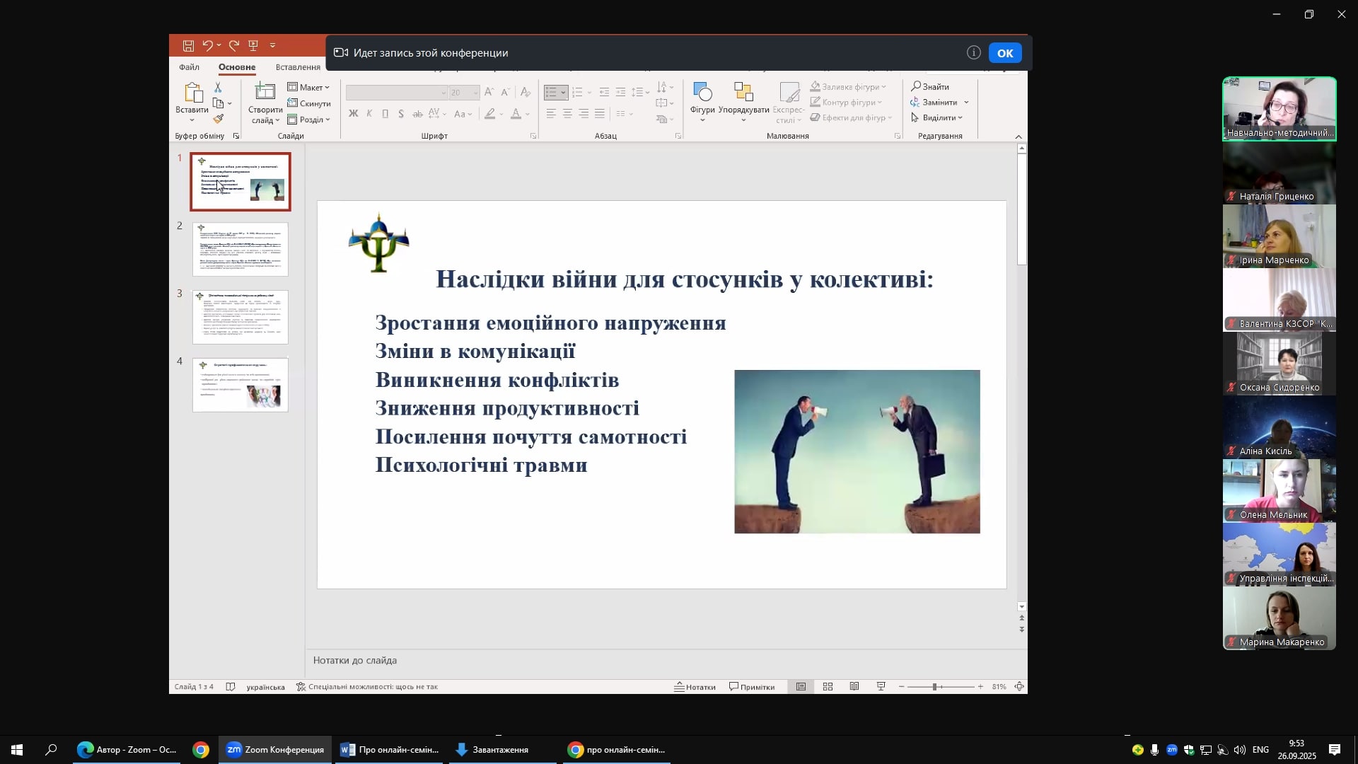Image resolution: width=1358 pixels, height=764 pixels.
Task: Open the Виділити select dropdown
Action: (937, 118)
